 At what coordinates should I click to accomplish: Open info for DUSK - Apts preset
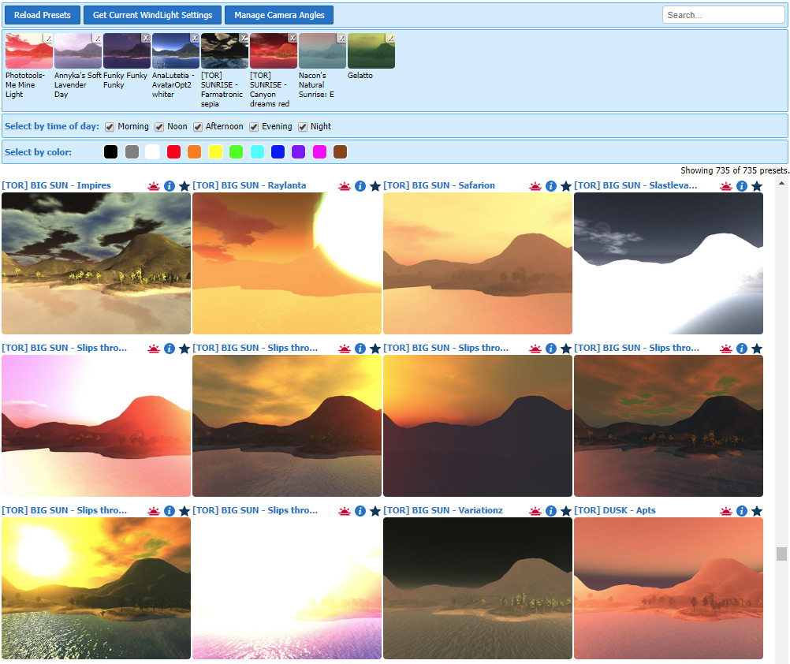(741, 511)
